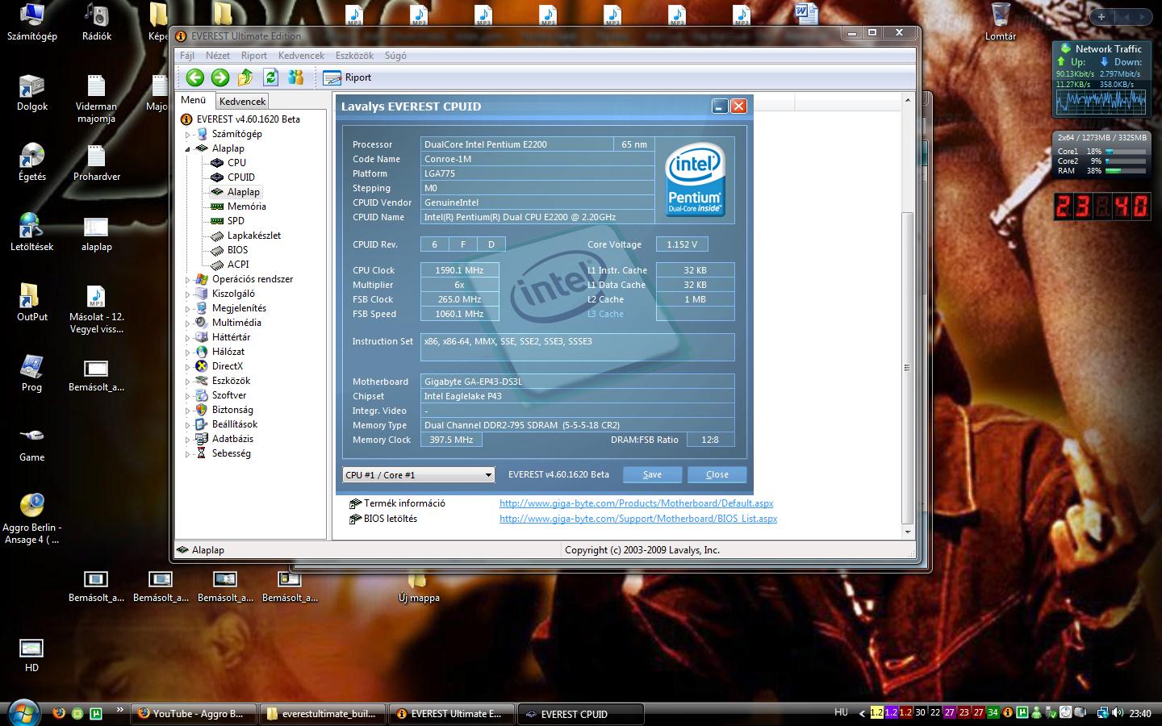The image size is (1162, 726).
Task: Switch to the Kedvencek tab in sidebar
Action: coord(242,102)
